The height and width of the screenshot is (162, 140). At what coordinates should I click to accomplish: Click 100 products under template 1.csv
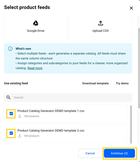[x=31, y=116]
